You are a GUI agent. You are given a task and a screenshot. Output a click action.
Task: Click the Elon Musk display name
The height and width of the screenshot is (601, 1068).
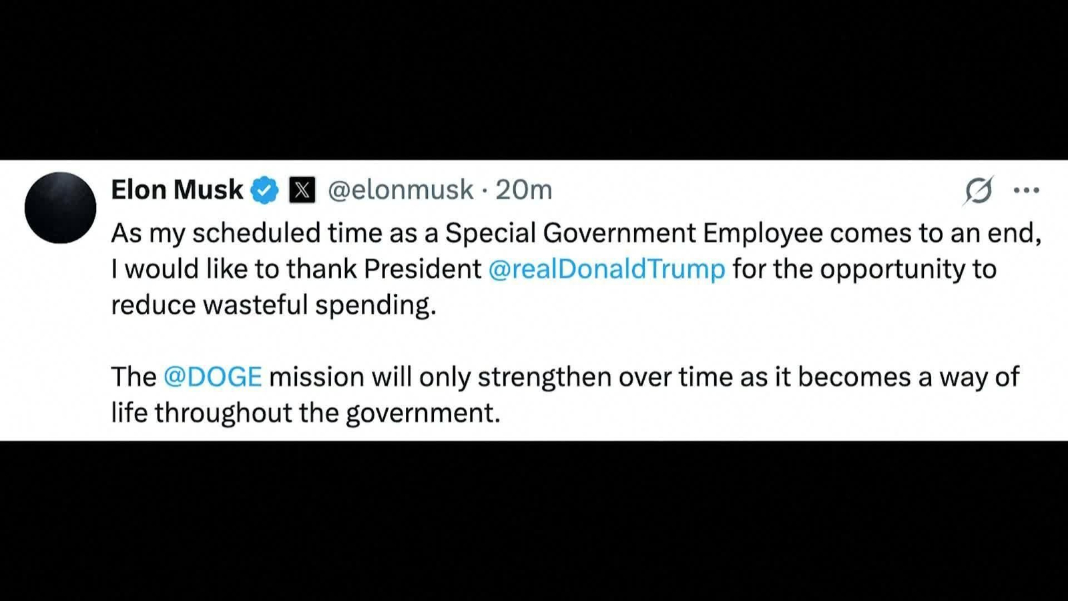click(x=177, y=190)
